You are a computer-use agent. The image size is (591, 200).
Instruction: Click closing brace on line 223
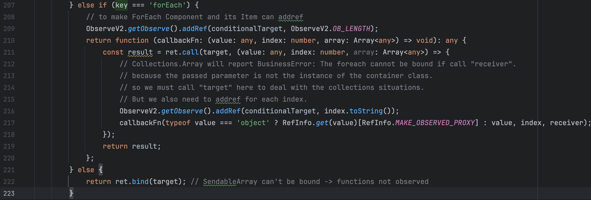pos(71,193)
